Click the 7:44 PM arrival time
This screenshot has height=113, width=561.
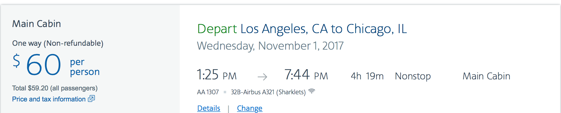click(x=306, y=75)
